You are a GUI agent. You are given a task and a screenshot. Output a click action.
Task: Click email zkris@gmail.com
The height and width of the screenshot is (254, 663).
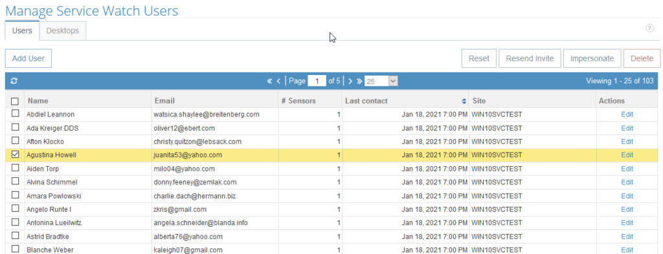pyautogui.click(x=180, y=209)
